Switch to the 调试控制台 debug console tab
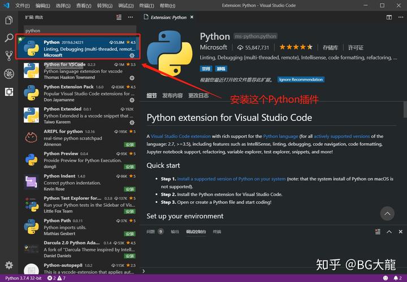The height and width of the screenshot is (282, 407). (196, 232)
